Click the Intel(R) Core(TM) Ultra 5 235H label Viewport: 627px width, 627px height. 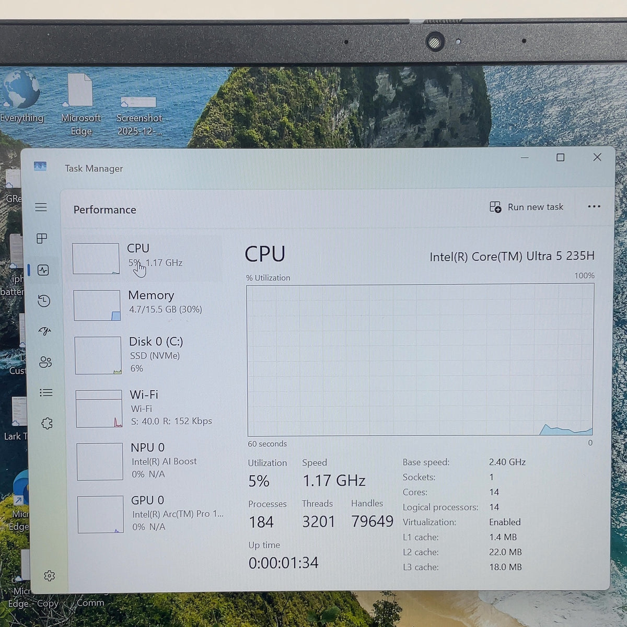[512, 256]
